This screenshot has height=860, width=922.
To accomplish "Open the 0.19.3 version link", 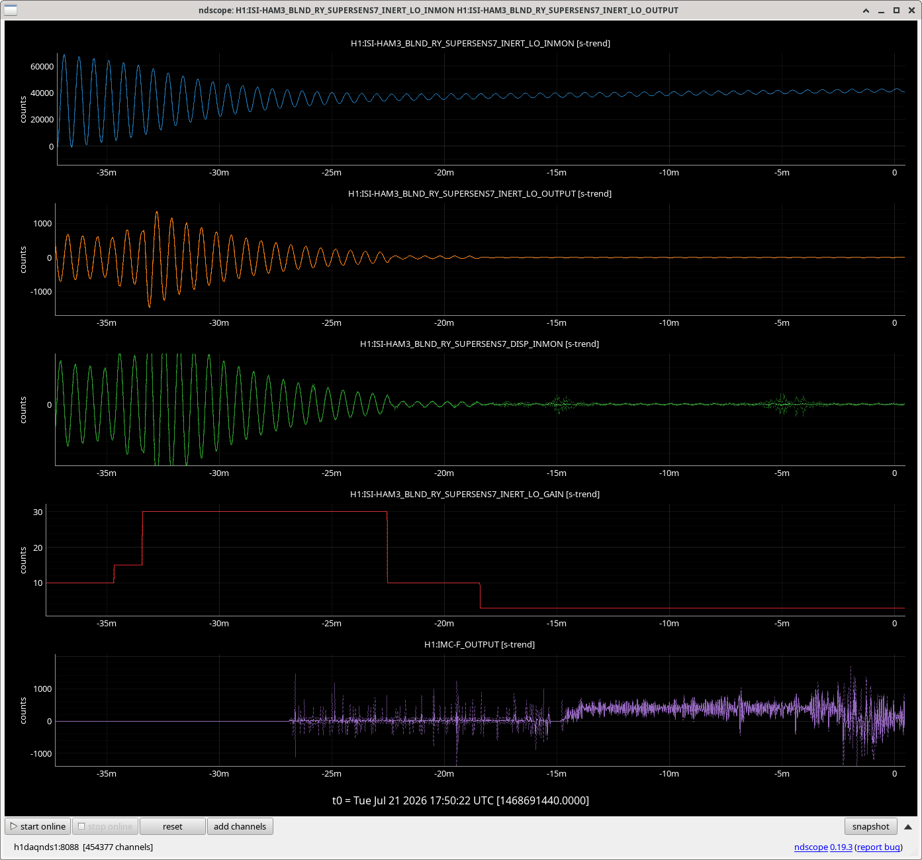I will 841,847.
